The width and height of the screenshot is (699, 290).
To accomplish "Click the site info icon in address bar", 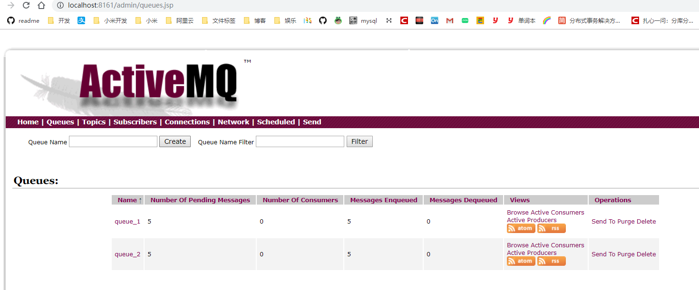I will pos(59,6).
